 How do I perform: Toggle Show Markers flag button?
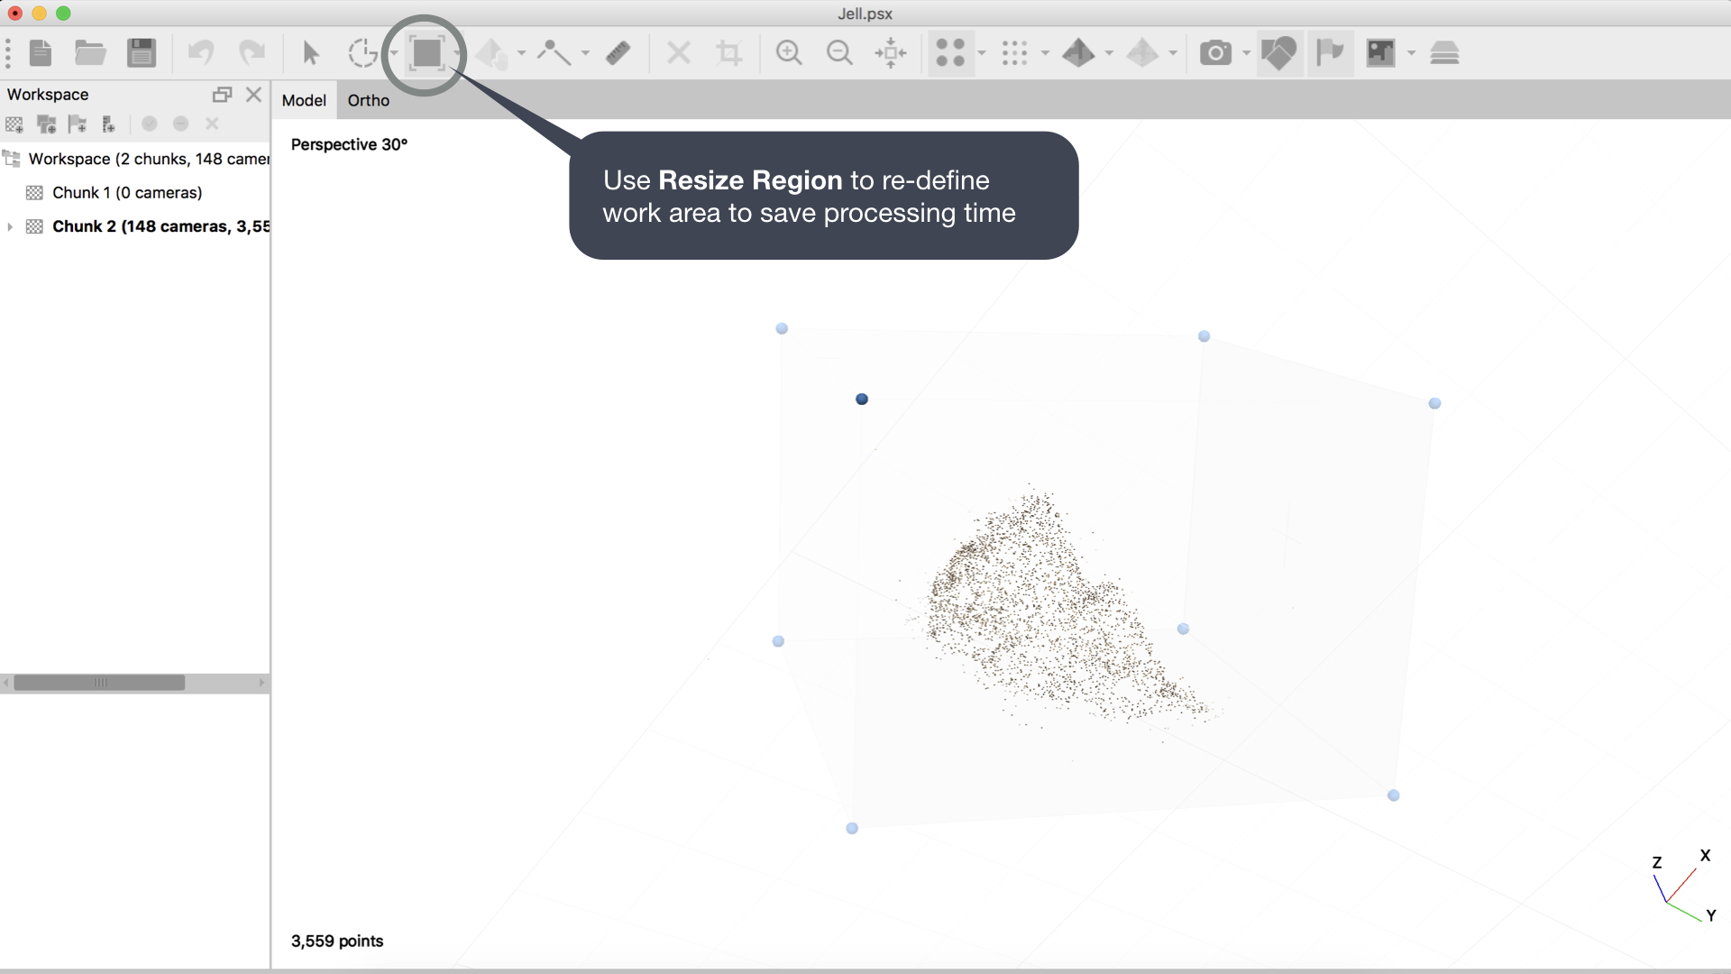click(1330, 53)
